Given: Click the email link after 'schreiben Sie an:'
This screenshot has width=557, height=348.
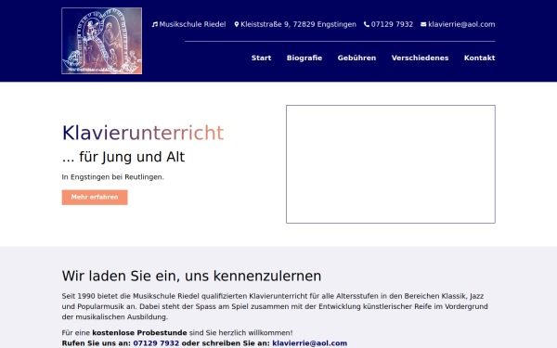Looking at the screenshot, I should click(x=310, y=343).
